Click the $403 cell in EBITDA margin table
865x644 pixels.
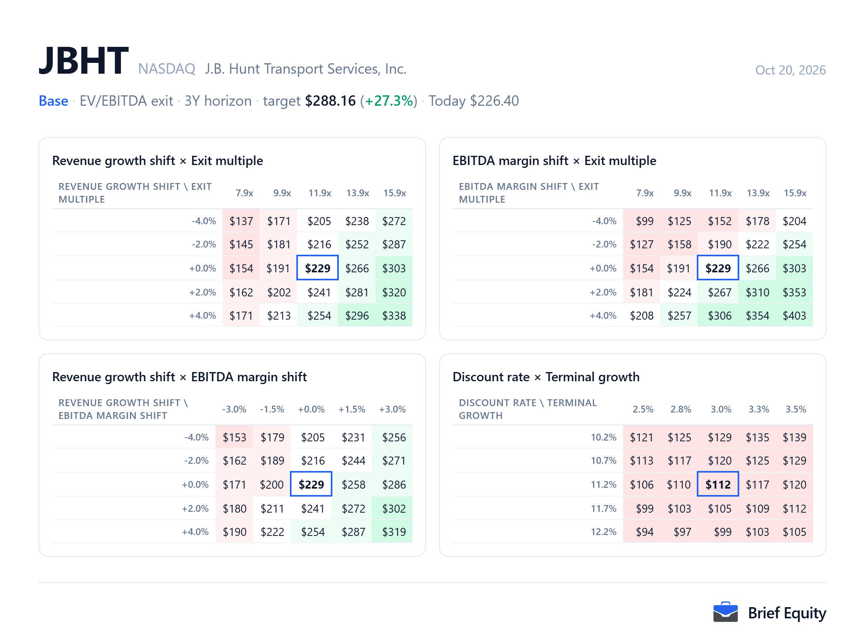(795, 316)
